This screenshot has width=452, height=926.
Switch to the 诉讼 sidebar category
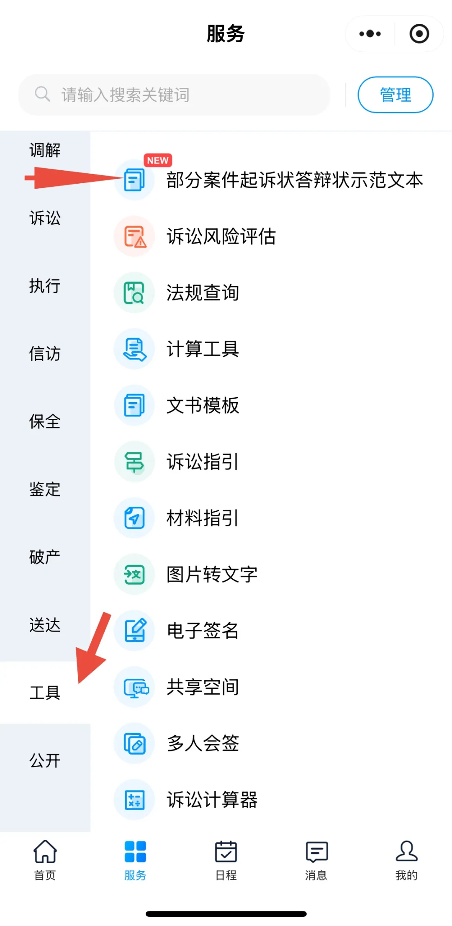(x=45, y=218)
